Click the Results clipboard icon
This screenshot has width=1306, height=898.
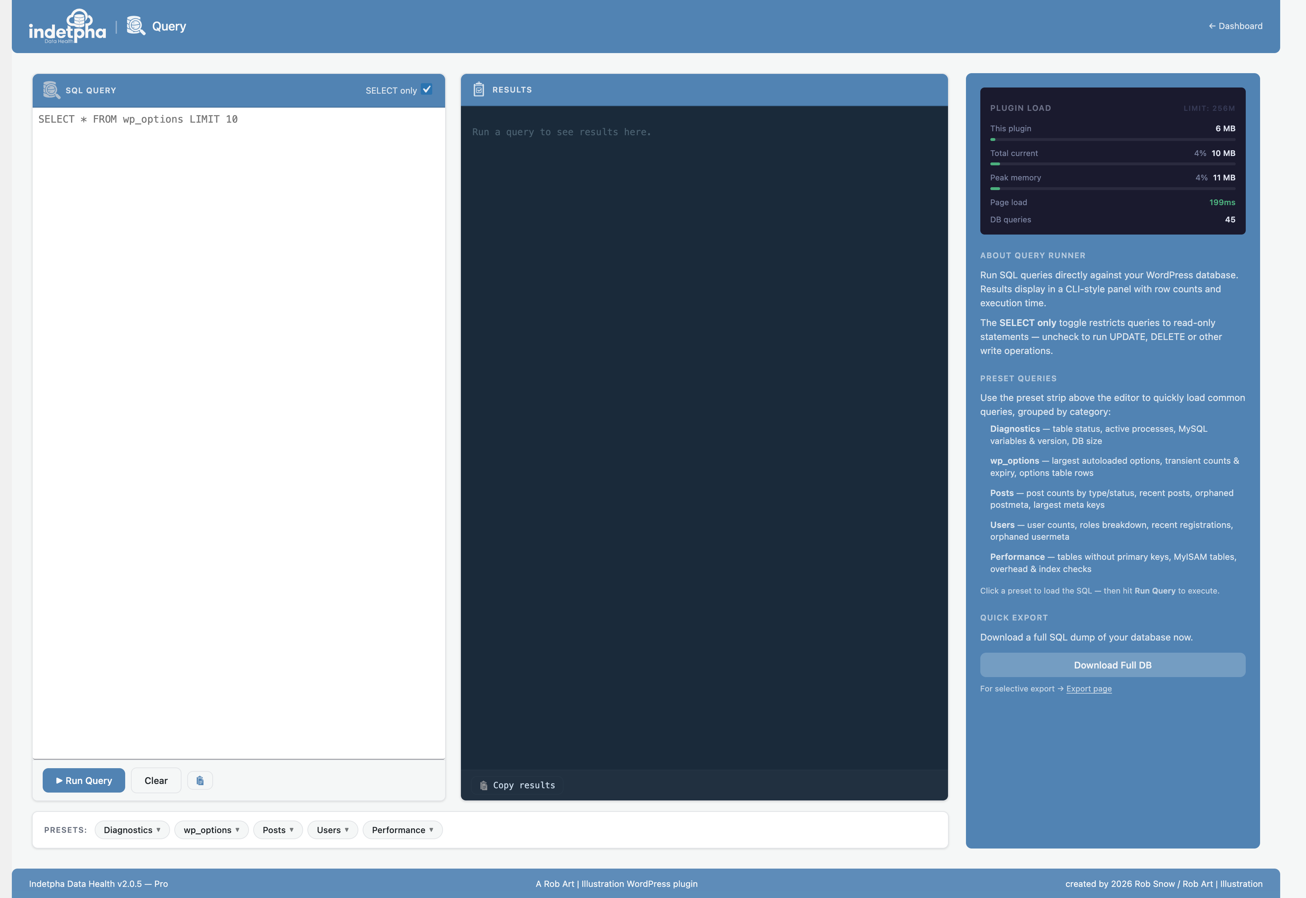478,89
